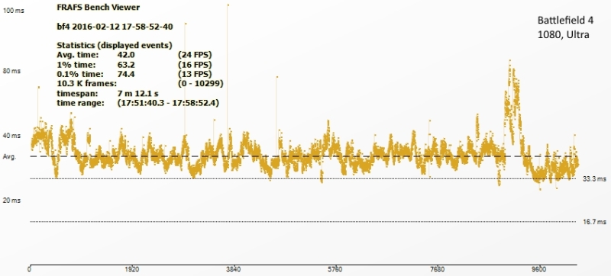The image size is (611, 276).
Task: Click the x-axis tick labeled 3840
Action: tap(234, 269)
